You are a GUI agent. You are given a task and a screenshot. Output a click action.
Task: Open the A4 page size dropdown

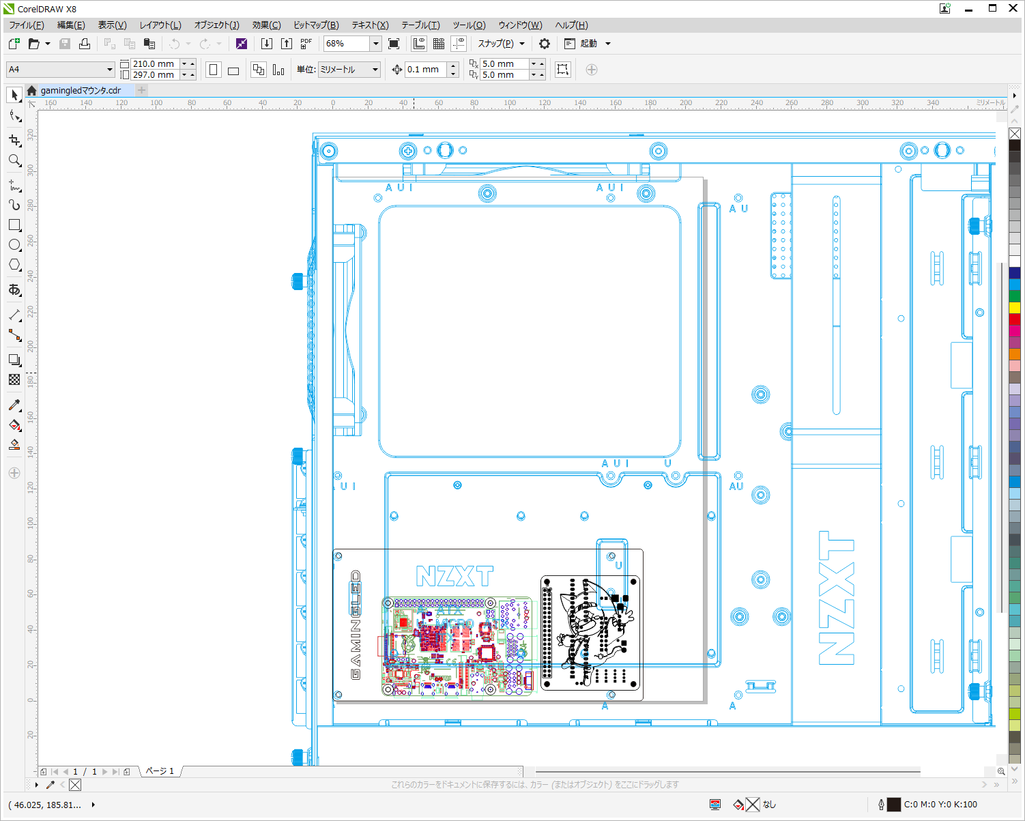[109, 70]
